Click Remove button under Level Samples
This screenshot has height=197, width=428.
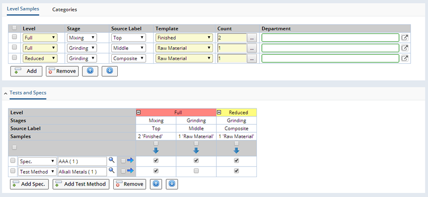tap(62, 71)
